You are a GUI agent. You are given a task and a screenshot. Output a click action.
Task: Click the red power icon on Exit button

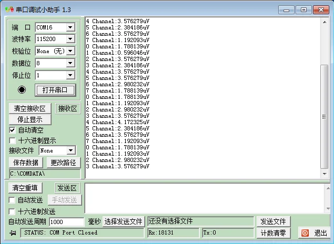[x=305, y=233]
